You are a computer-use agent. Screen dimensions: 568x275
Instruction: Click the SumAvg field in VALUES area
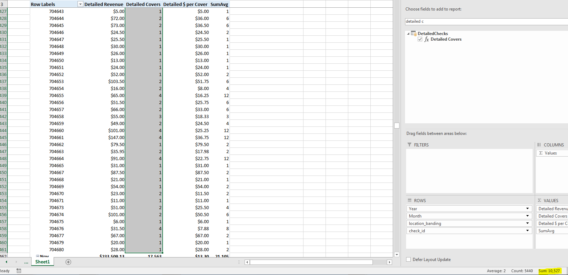[x=552, y=231]
